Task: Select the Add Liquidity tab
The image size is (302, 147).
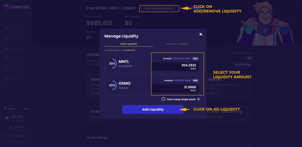Action: (129, 44)
